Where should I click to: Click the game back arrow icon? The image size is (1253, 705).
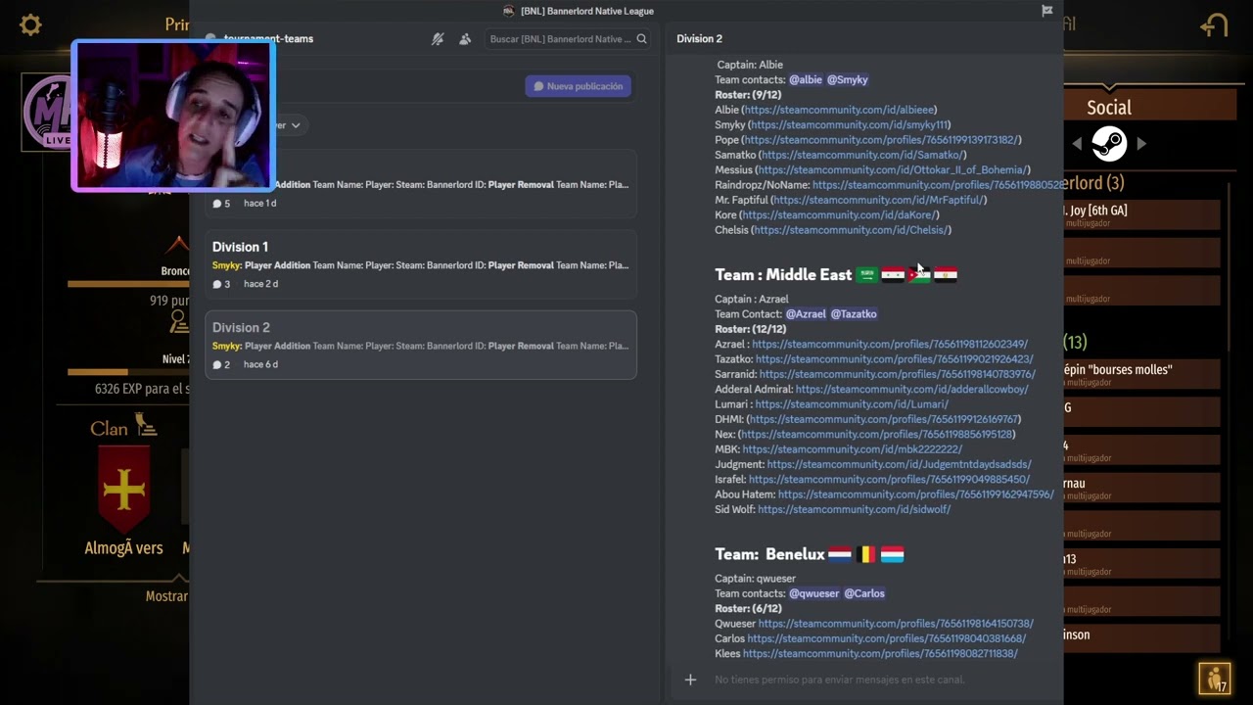(x=1214, y=25)
